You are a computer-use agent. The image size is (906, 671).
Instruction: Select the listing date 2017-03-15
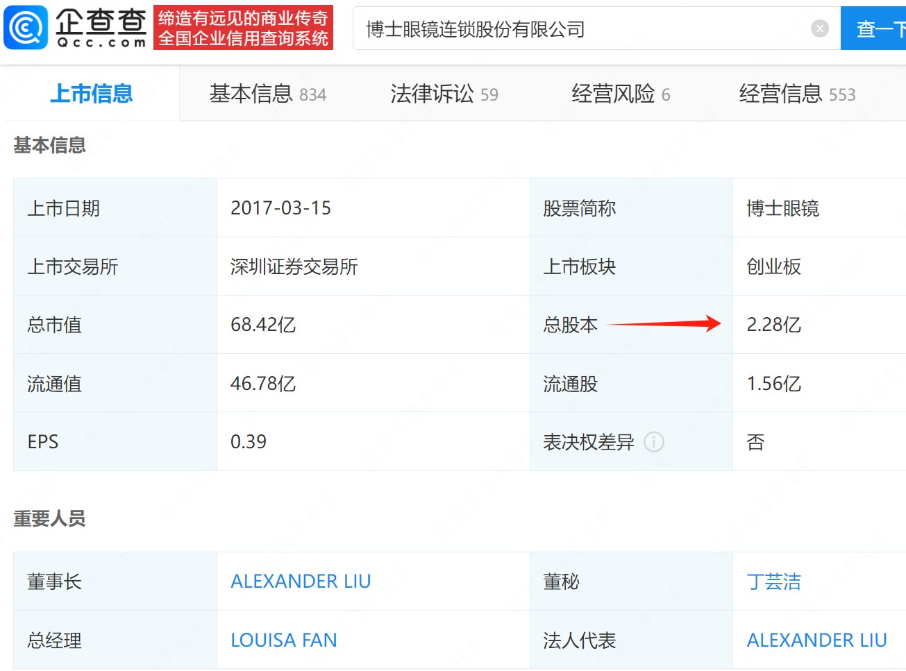click(x=280, y=208)
